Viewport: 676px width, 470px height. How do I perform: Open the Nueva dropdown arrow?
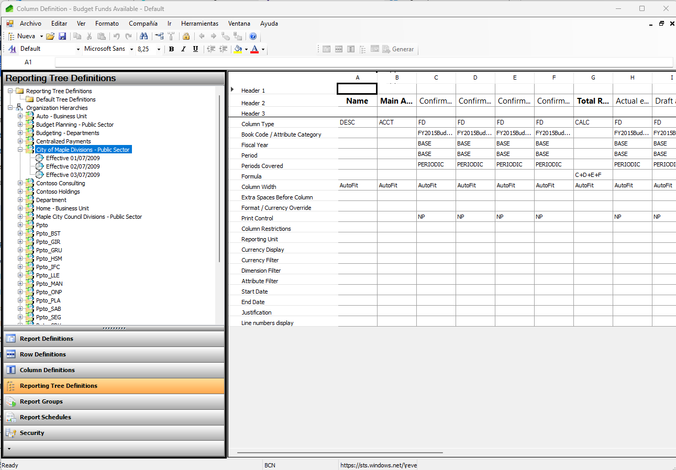(x=41, y=36)
